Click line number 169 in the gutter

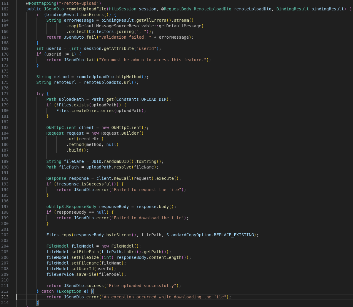point(5,48)
